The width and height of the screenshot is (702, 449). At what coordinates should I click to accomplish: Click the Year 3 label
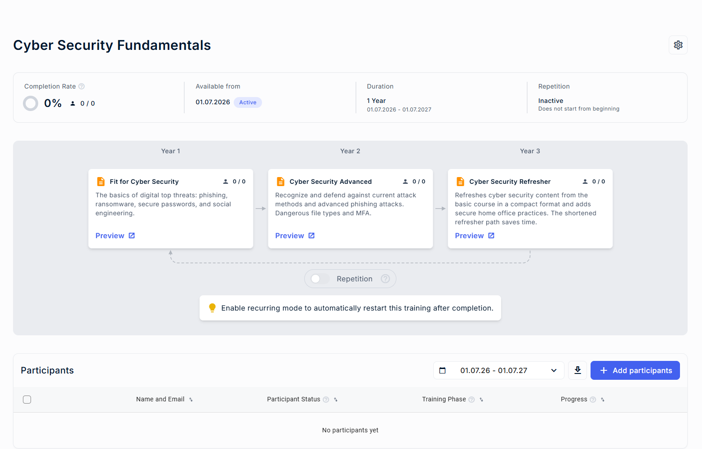point(530,151)
